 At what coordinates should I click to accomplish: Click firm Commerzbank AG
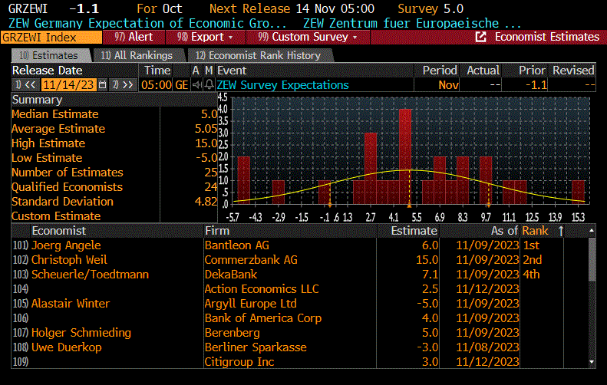251,260
